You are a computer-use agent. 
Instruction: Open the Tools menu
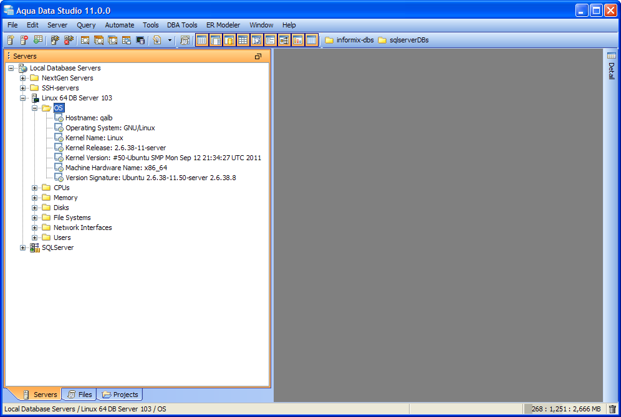(150, 25)
